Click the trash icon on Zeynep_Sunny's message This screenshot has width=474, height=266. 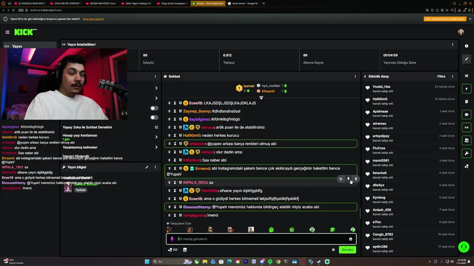(169, 111)
